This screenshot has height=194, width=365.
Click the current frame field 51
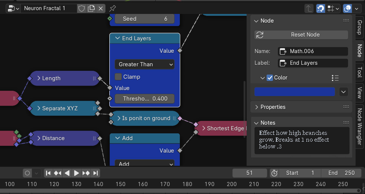pos(250,173)
